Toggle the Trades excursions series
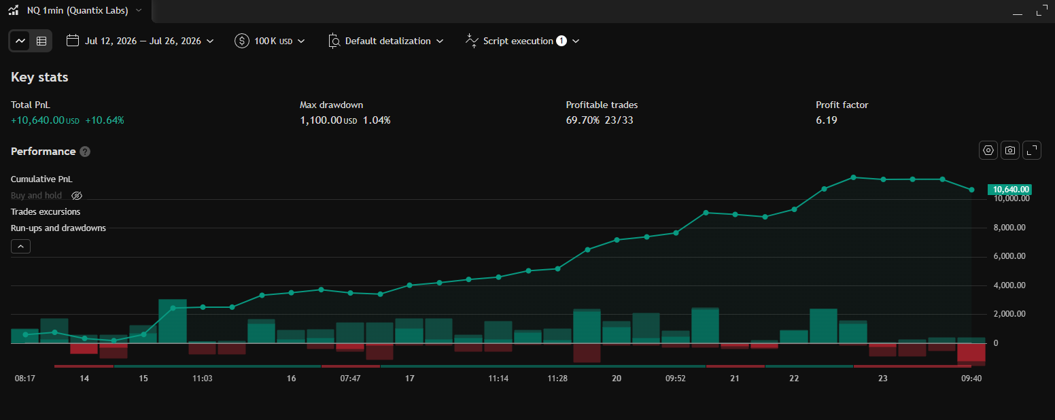Image resolution: width=1055 pixels, height=420 pixels. point(46,212)
